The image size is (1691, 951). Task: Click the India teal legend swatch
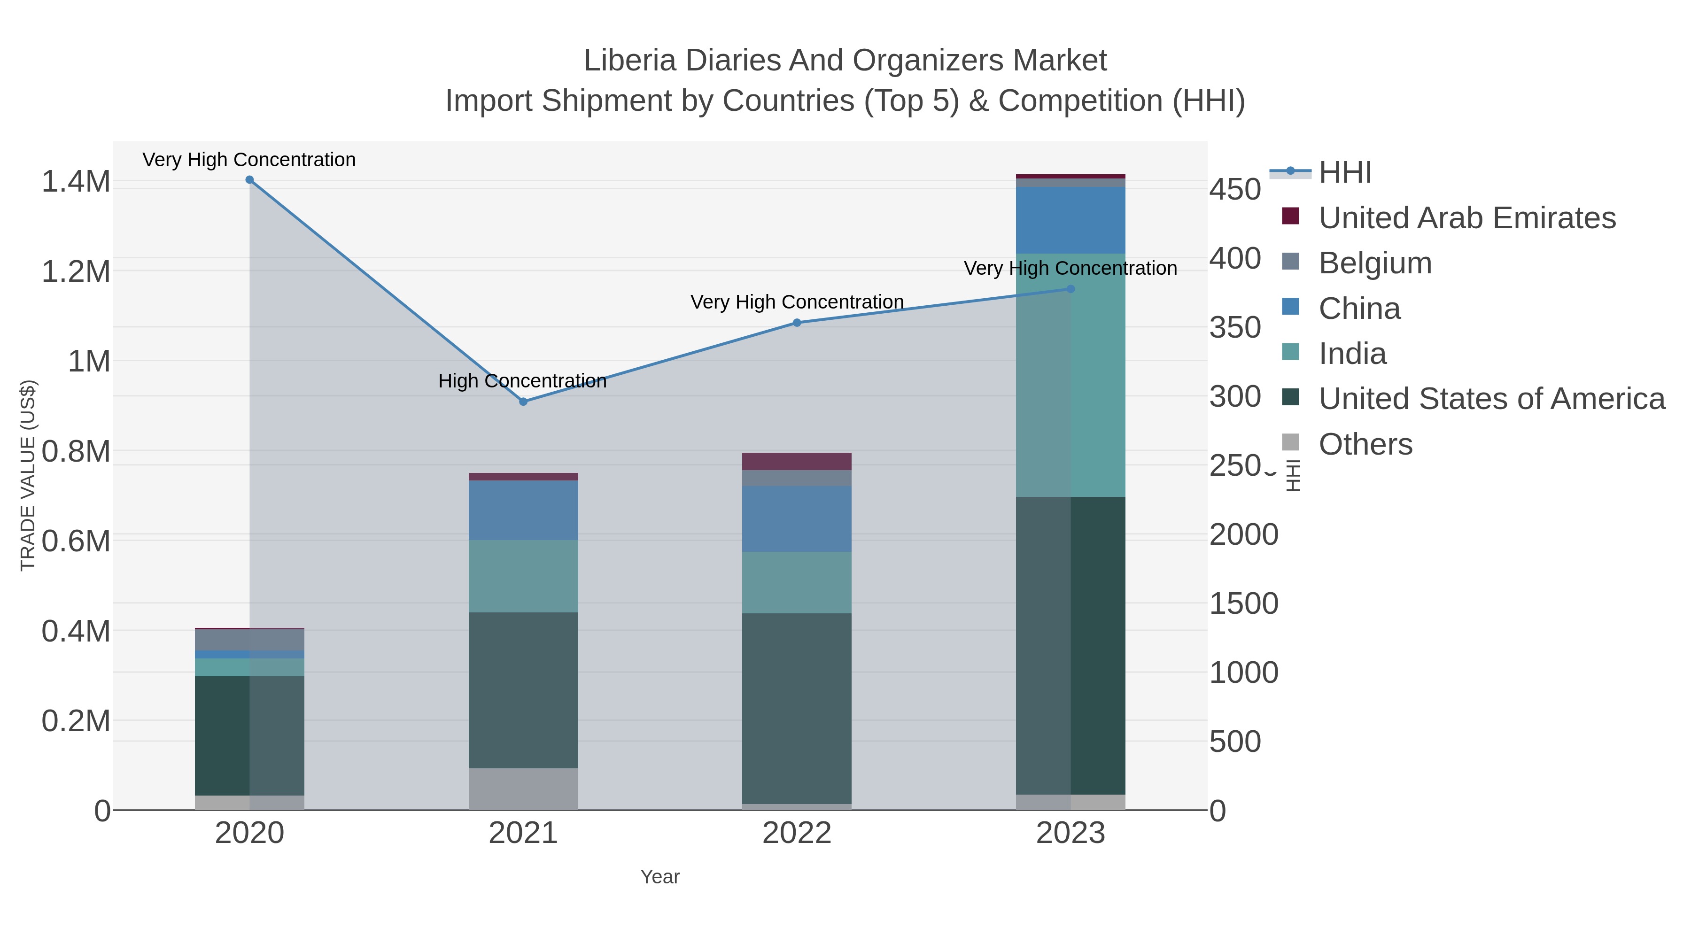(x=1290, y=352)
